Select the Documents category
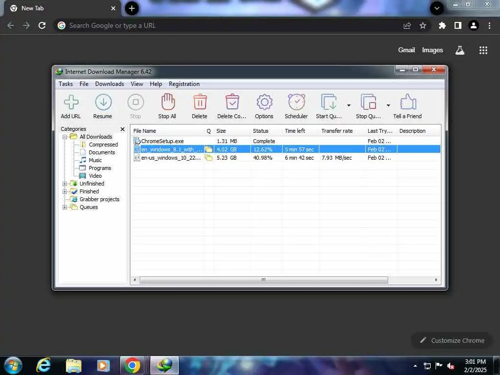500x375 pixels. point(102,152)
